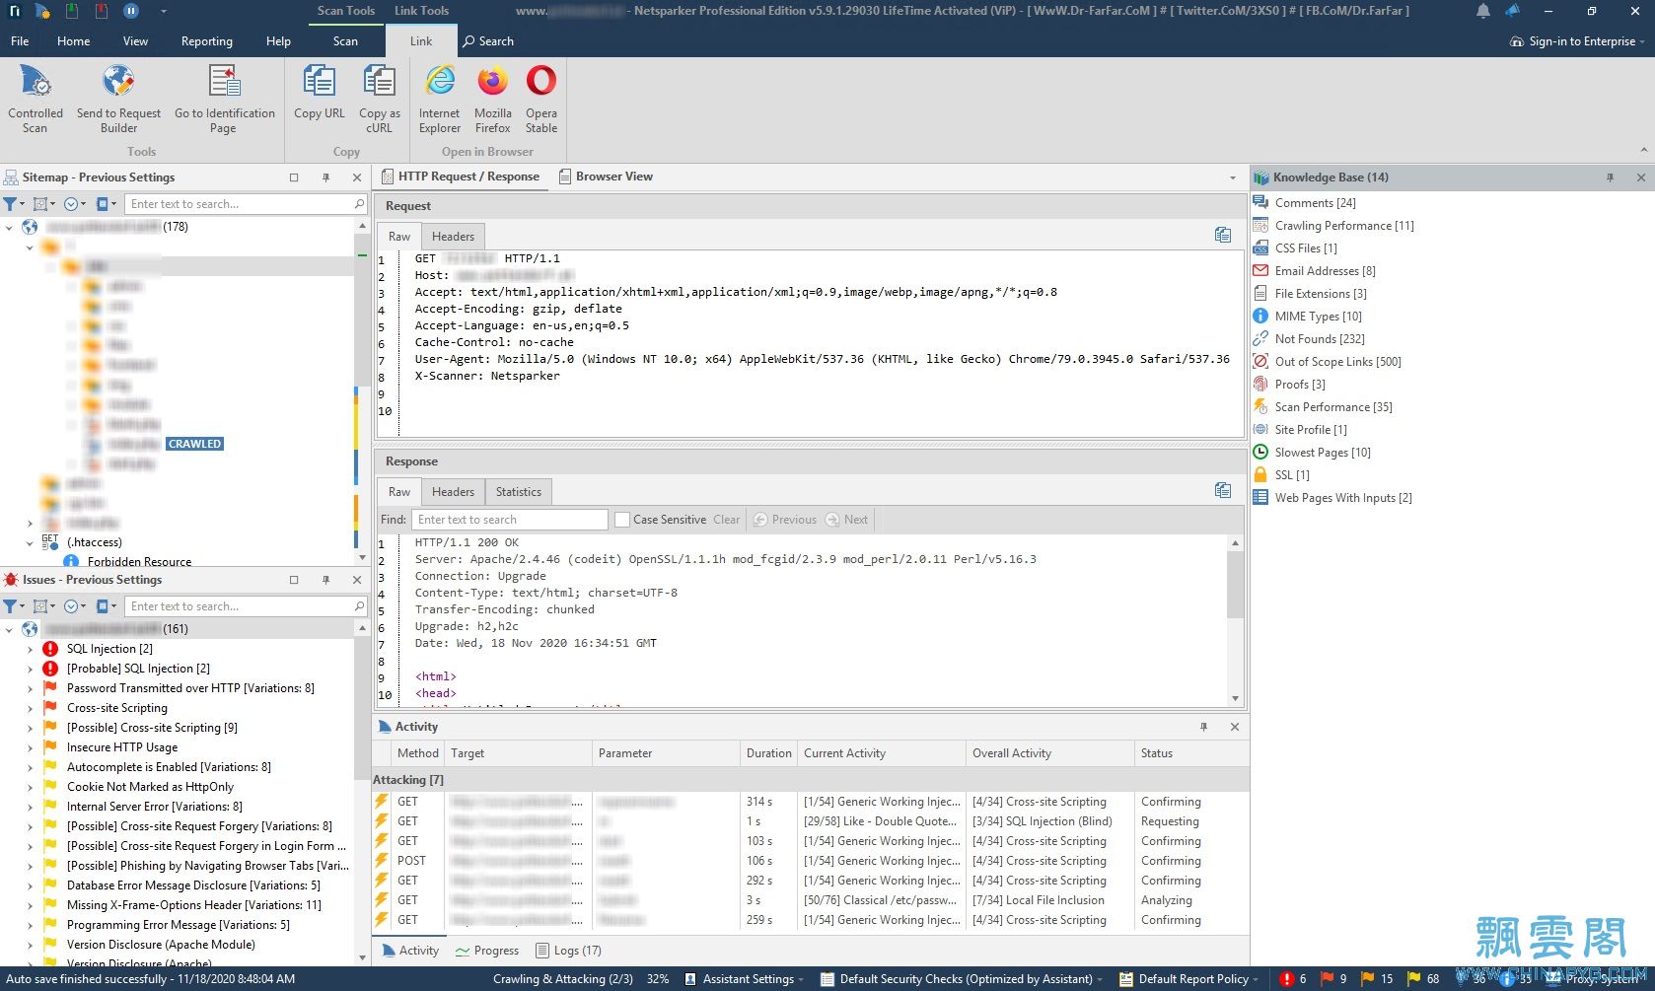Image resolution: width=1655 pixels, height=991 pixels.
Task: Open response Statistics tab
Action: tap(519, 491)
